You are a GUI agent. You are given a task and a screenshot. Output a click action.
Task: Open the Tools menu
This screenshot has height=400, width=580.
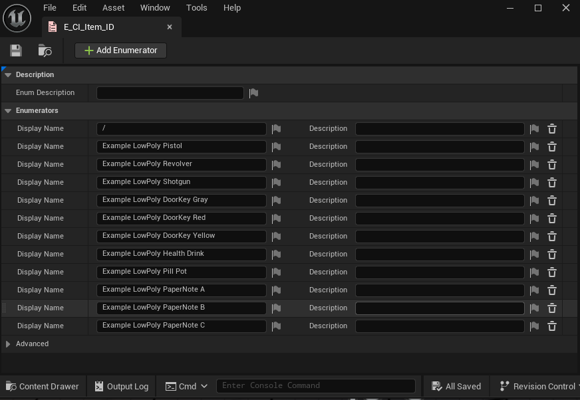pyautogui.click(x=196, y=8)
